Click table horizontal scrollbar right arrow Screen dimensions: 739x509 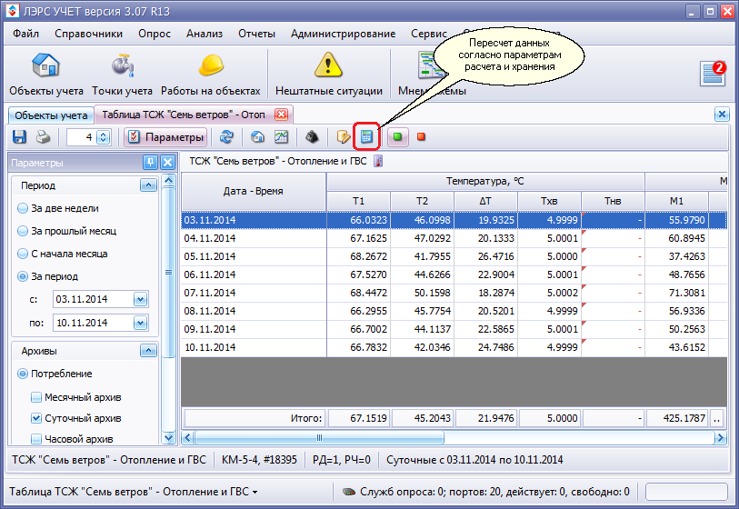720,438
